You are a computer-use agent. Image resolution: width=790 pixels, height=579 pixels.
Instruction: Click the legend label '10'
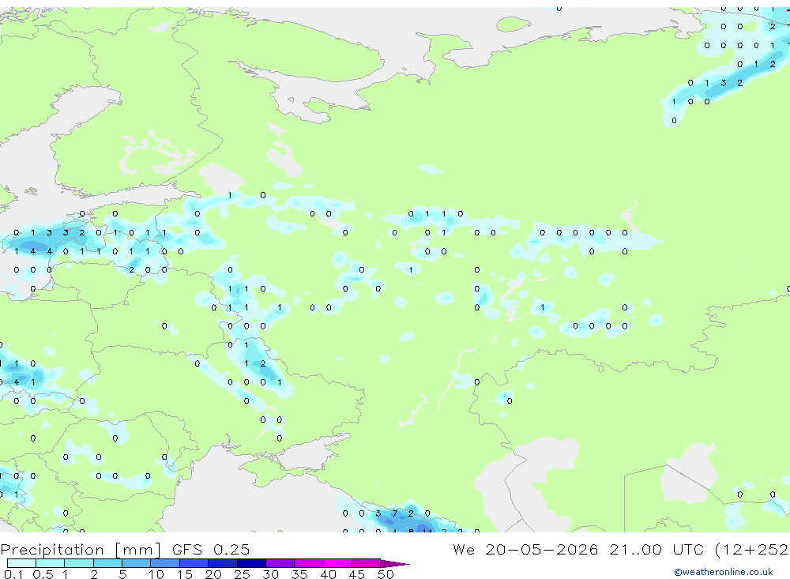pyautogui.click(x=156, y=574)
